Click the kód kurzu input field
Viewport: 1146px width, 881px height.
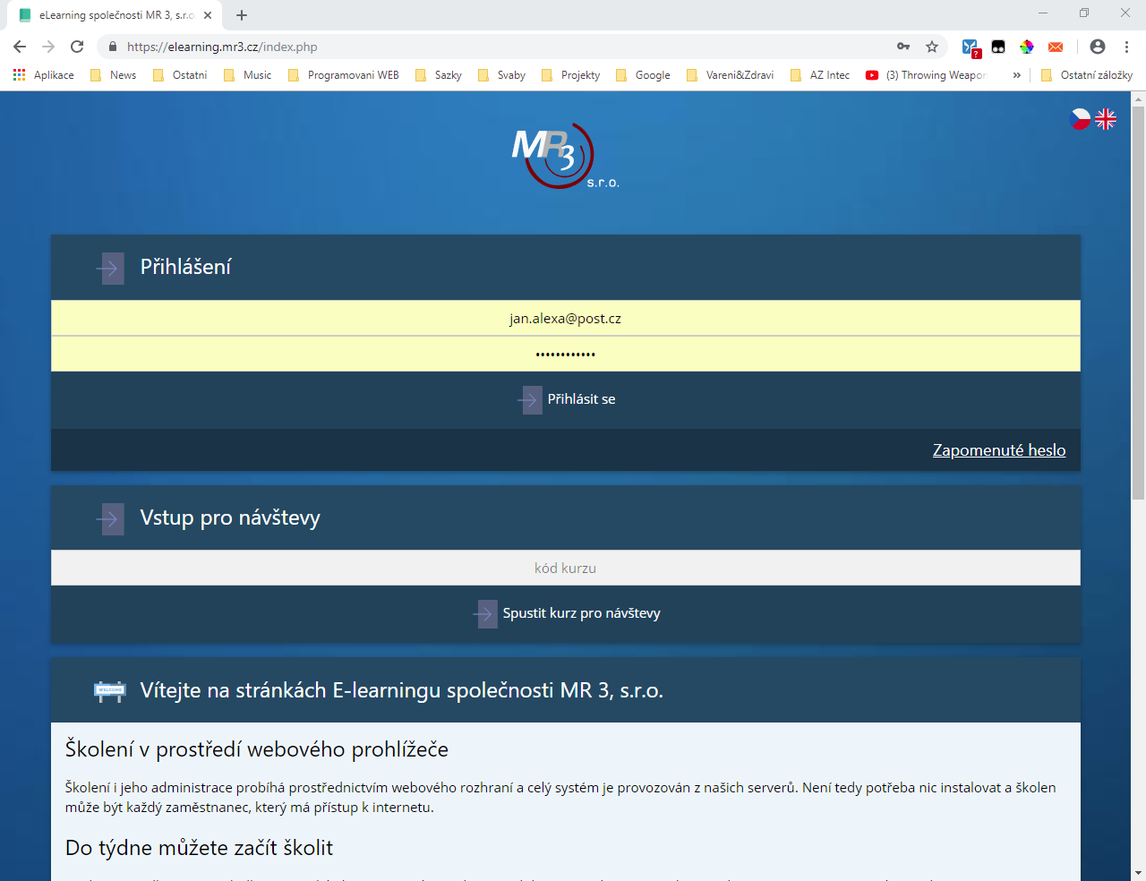pyautogui.click(x=566, y=568)
